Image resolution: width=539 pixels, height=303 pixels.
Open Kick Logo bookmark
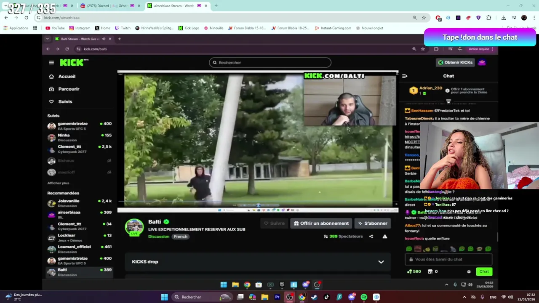click(x=189, y=28)
